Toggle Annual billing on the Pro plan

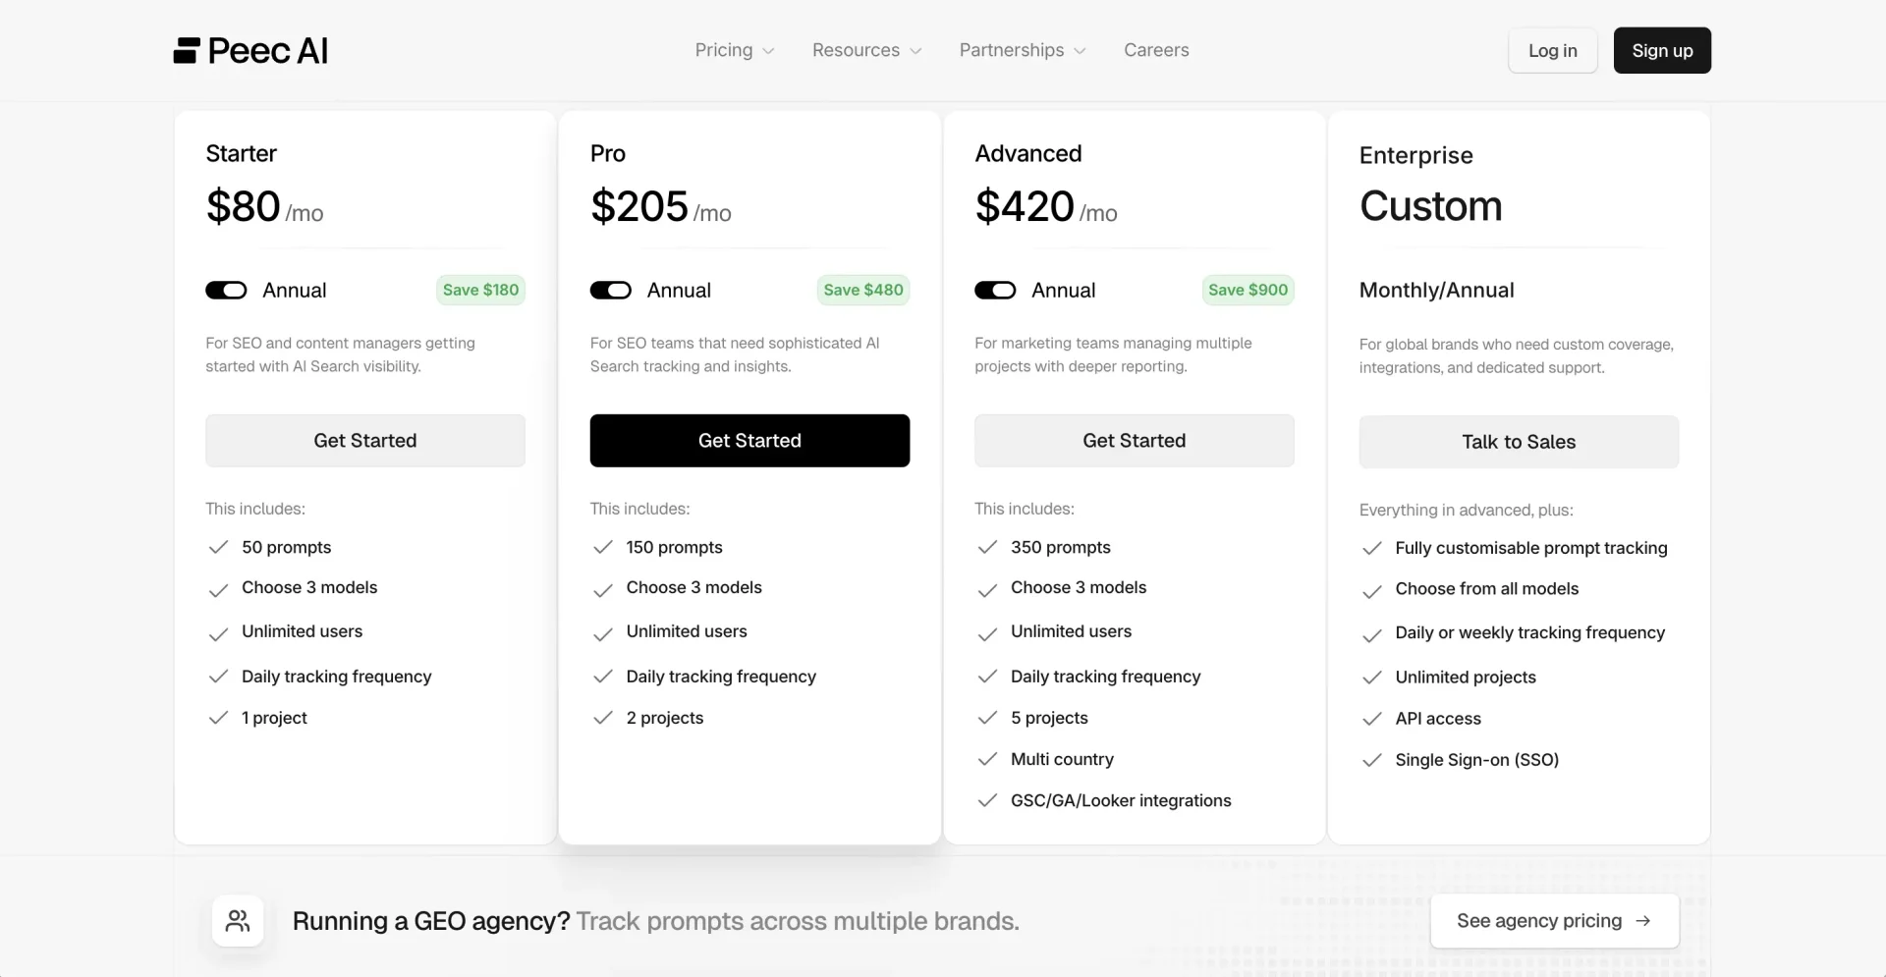pos(611,290)
